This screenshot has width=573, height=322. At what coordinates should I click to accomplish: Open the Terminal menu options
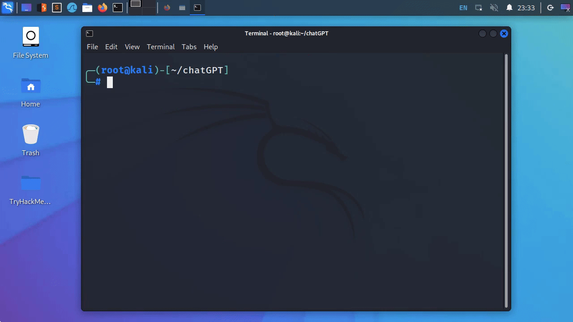pos(161,47)
